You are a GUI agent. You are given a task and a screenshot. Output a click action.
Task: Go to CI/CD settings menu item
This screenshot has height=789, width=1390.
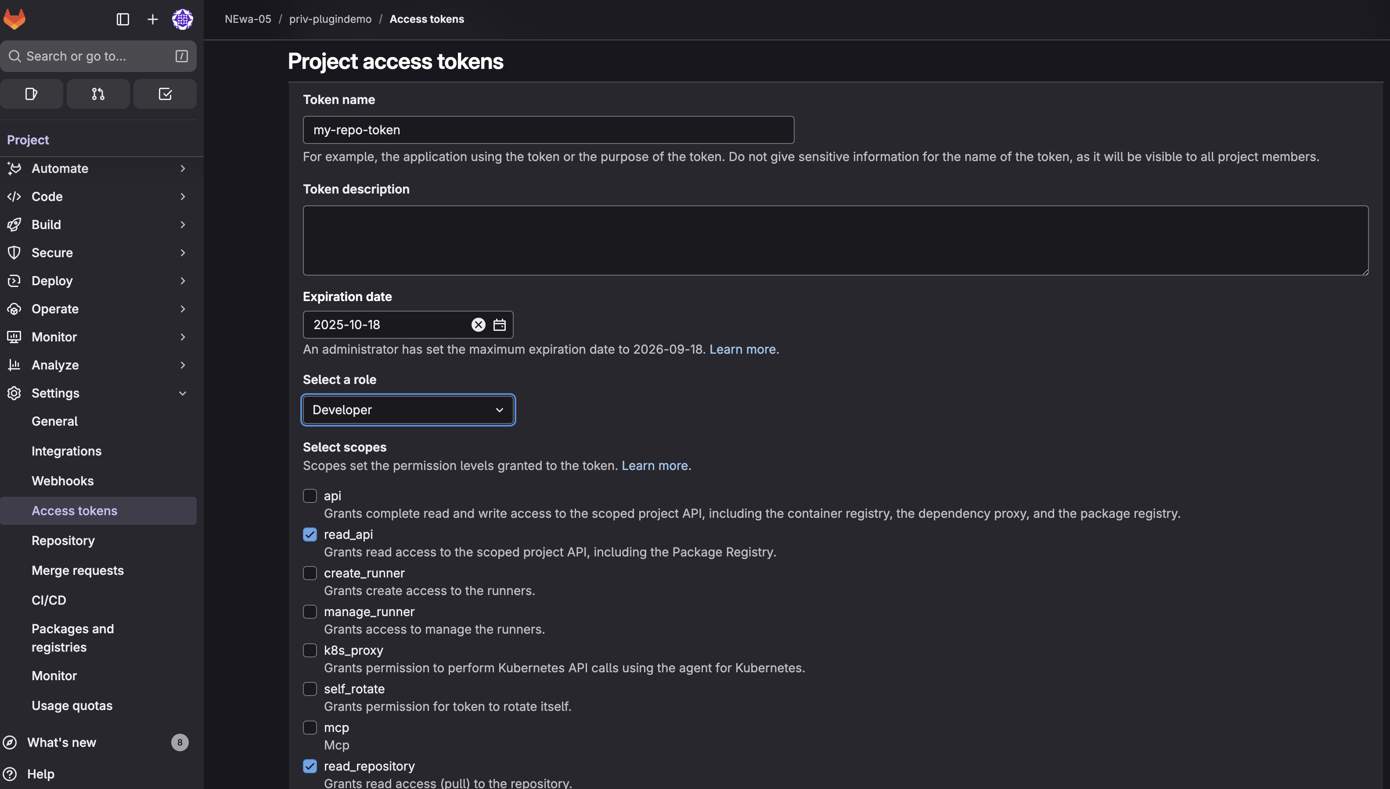coord(49,600)
